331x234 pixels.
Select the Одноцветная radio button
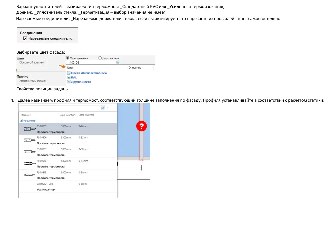[67, 58]
